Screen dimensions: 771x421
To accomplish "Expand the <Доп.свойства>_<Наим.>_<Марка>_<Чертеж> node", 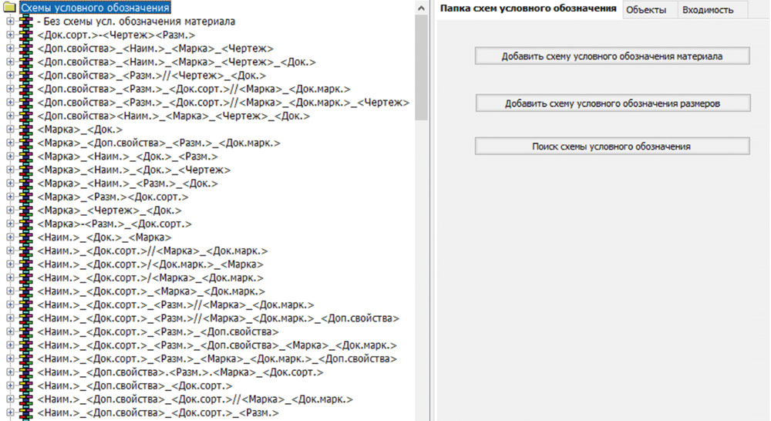I will click(10, 49).
